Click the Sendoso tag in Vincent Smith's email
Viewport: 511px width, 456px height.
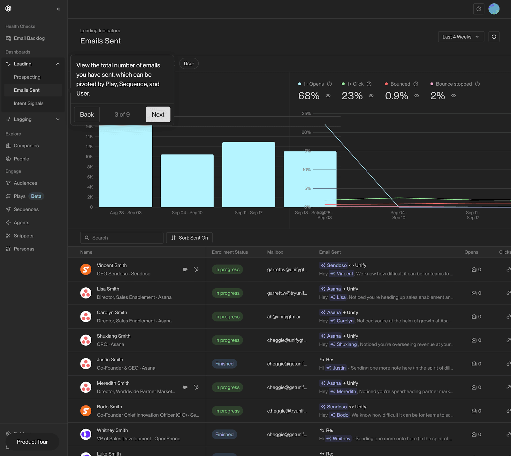pos(333,265)
